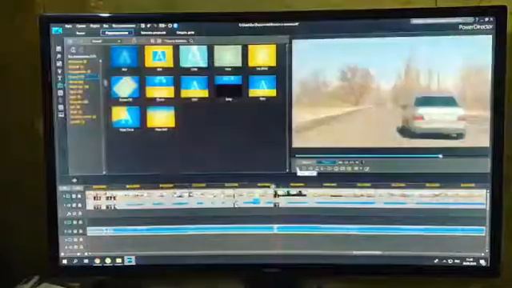512x288 pixels.
Task: Select the long blue audio clip on the timeline
Action: pyautogui.click(x=286, y=230)
